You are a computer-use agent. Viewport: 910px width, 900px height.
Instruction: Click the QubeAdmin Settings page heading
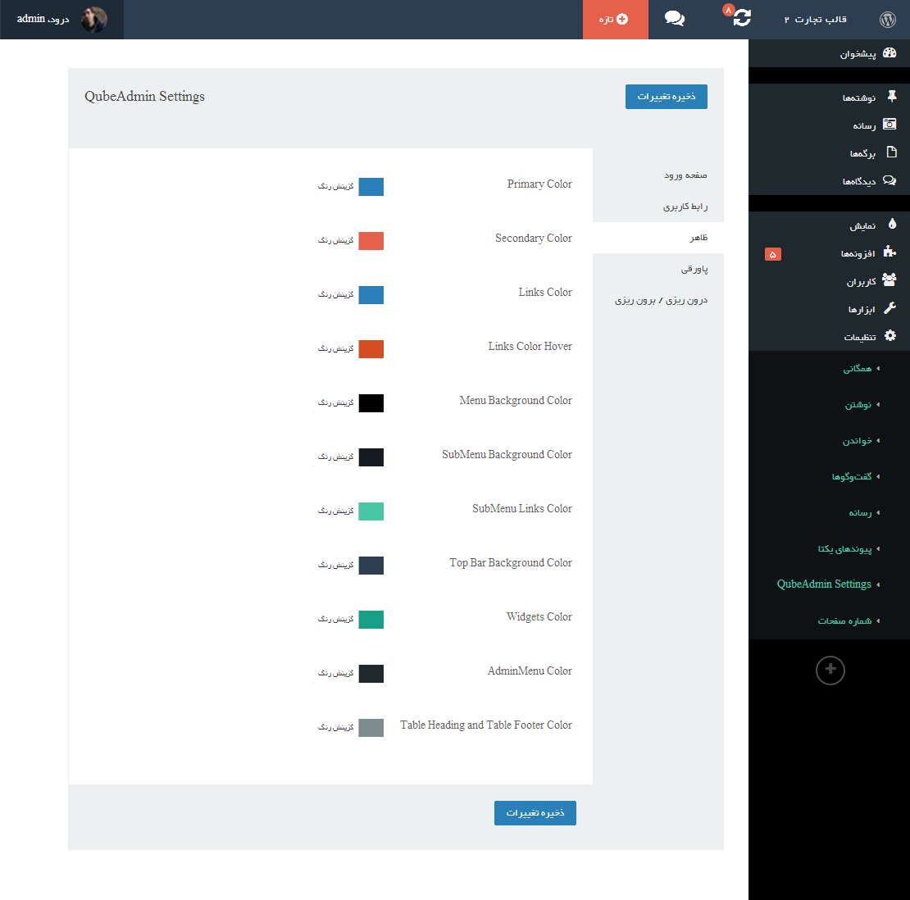(144, 97)
